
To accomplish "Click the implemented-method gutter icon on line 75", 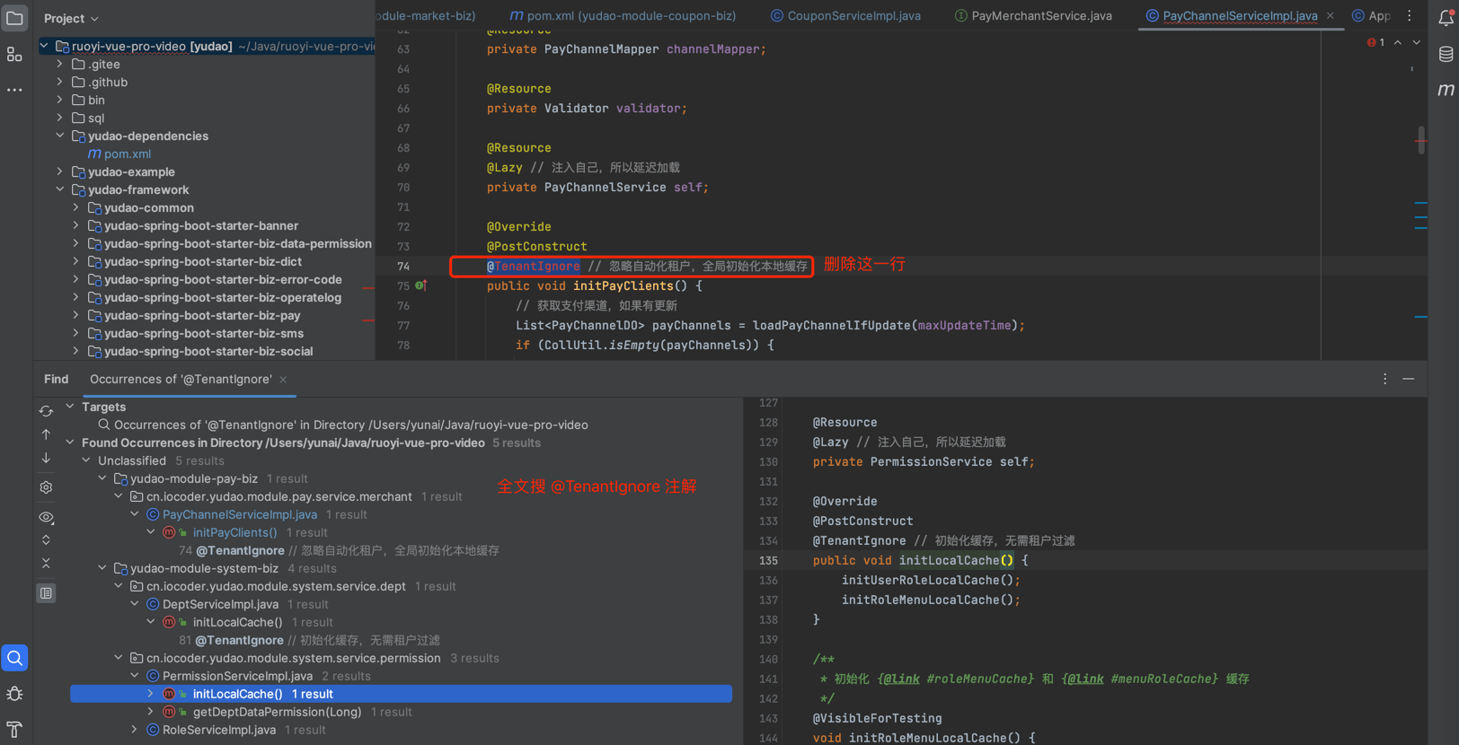I will click(420, 285).
